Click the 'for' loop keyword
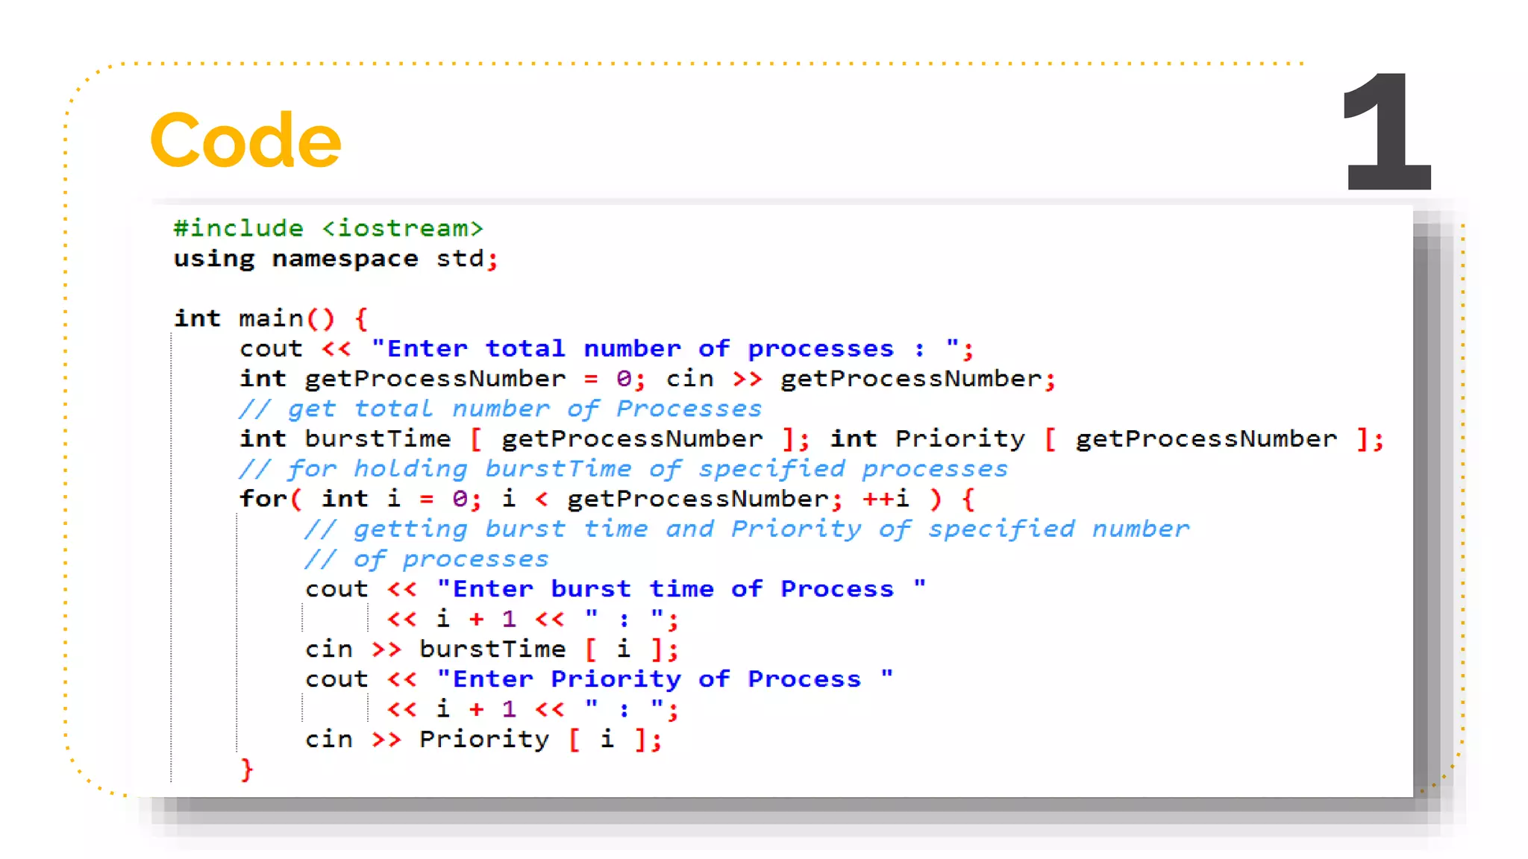Image resolution: width=1528 pixels, height=859 pixels. 263,499
